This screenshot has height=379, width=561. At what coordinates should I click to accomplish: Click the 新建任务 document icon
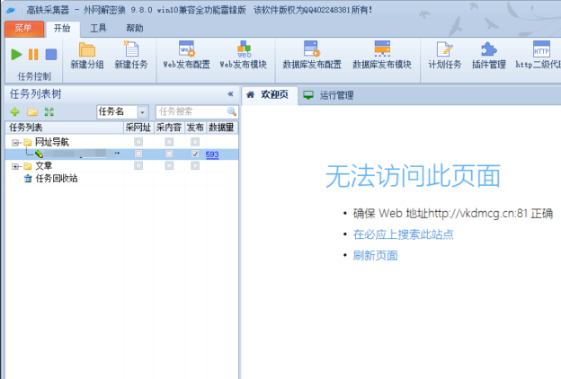pos(131,49)
